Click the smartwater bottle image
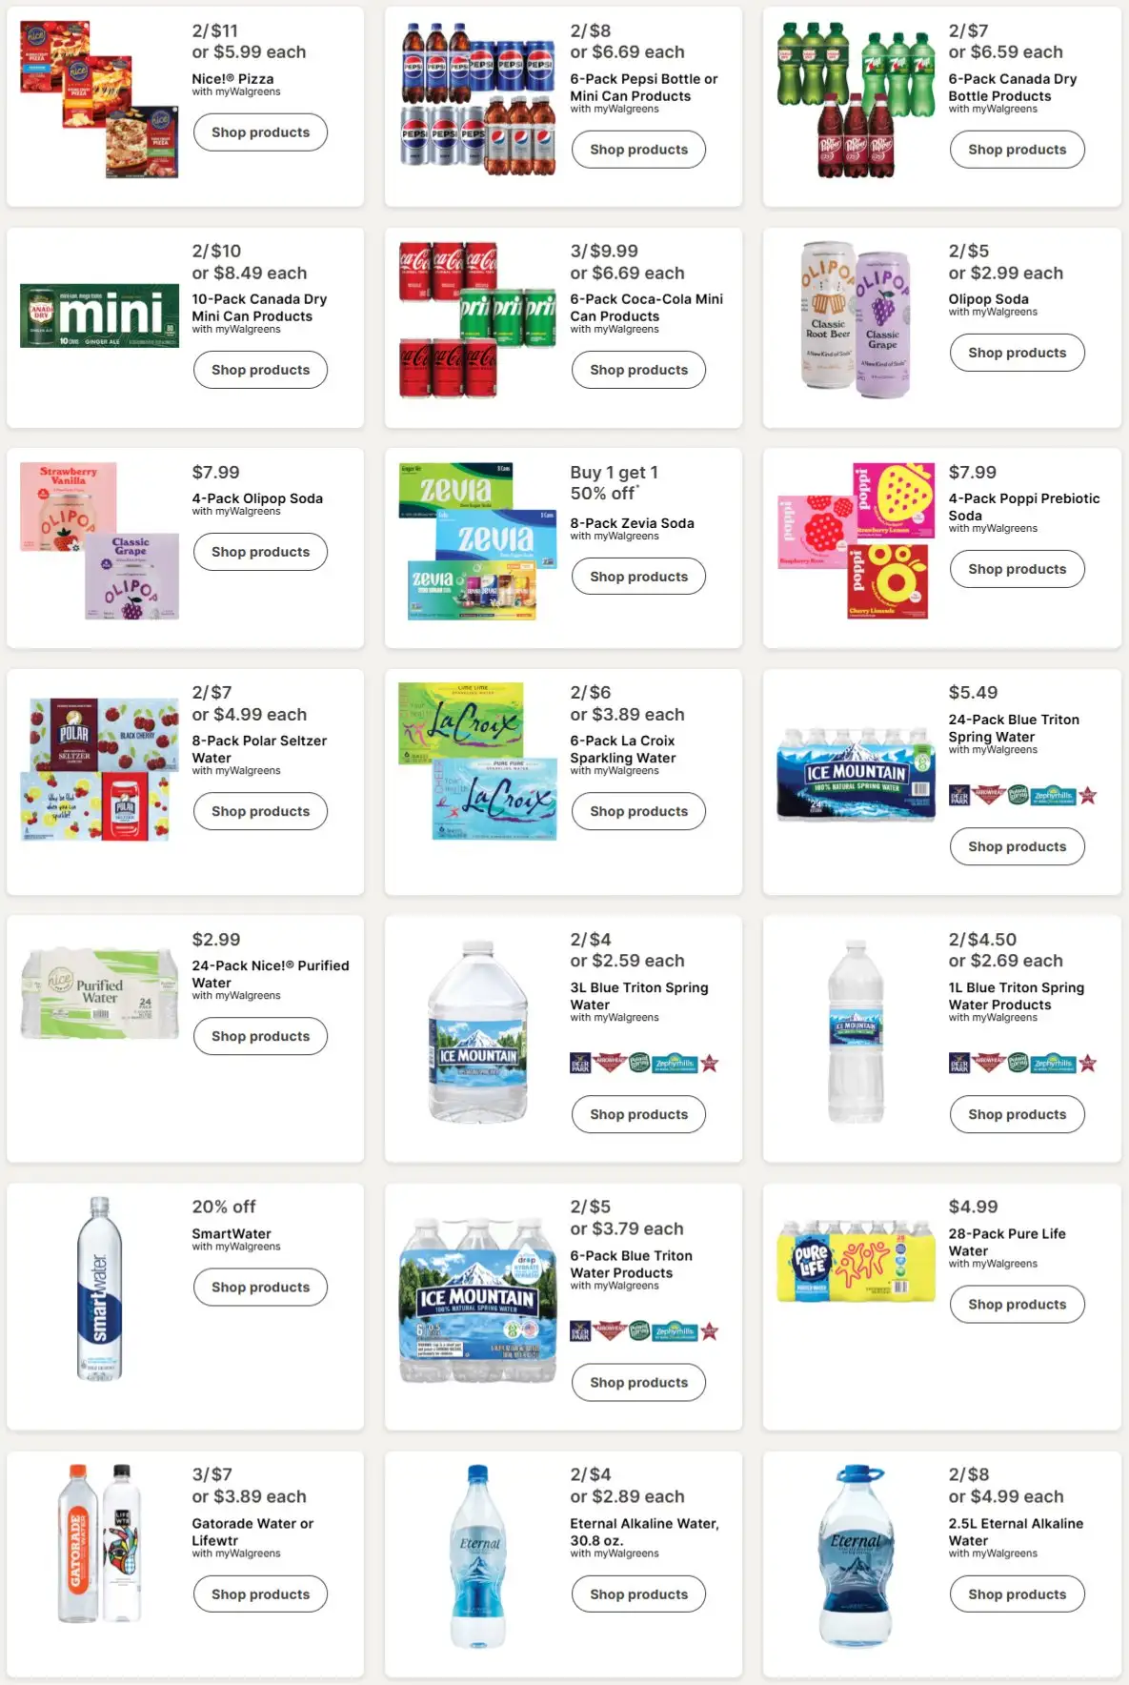Screen dimensions: 1129x1685 (x=99, y=1288)
